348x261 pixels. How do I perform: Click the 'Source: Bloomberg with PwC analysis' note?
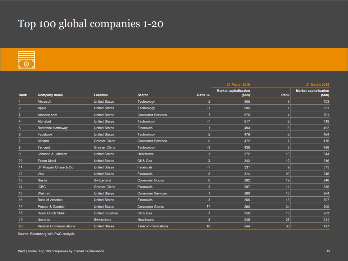click(46, 234)
